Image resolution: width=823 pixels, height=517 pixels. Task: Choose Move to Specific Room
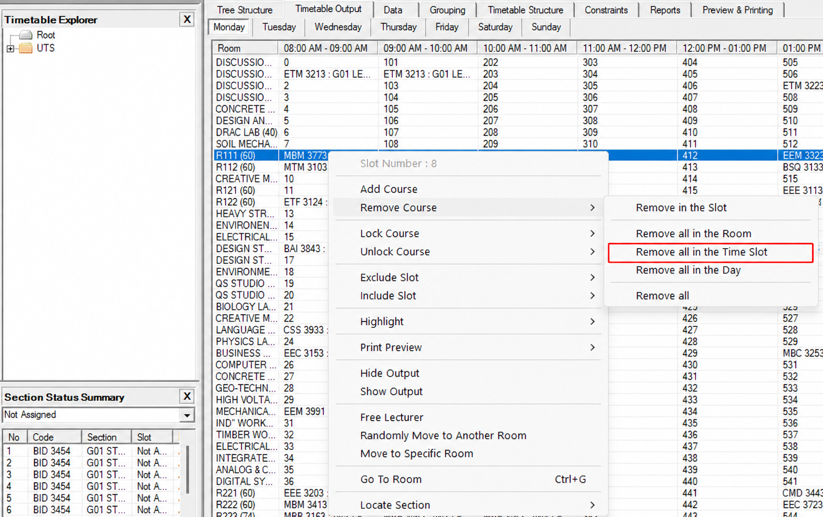click(x=468, y=454)
